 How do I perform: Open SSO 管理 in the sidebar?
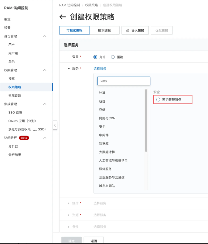pyautogui.click(x=15, y=112)
